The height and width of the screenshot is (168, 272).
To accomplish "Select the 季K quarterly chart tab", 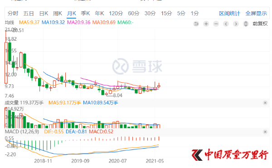I will click(85, 13).
